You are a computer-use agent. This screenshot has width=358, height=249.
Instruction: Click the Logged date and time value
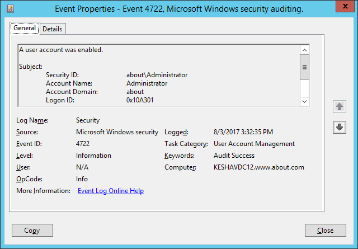pos(243,132)
